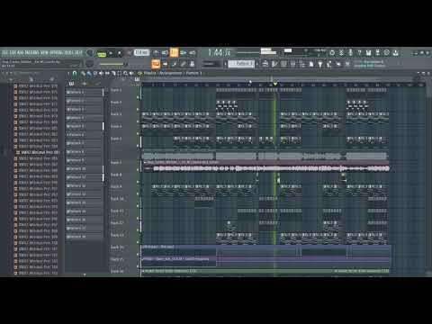This screenshot has width=432, height=324.
Task: Click the orange View Playlist shortcut icon
Action: click(156, 64)
